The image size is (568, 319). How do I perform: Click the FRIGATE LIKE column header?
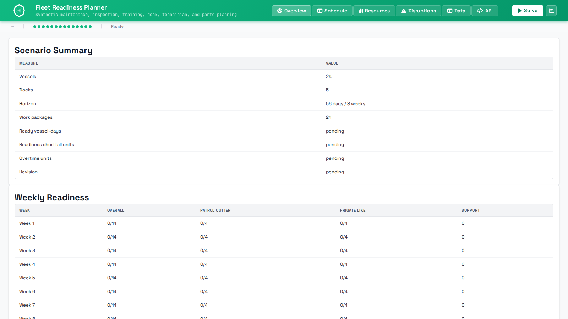click(x=353, y=210)
